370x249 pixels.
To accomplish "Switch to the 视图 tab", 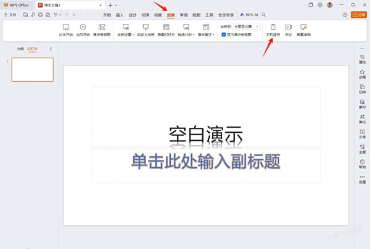I will pos(196,15).
